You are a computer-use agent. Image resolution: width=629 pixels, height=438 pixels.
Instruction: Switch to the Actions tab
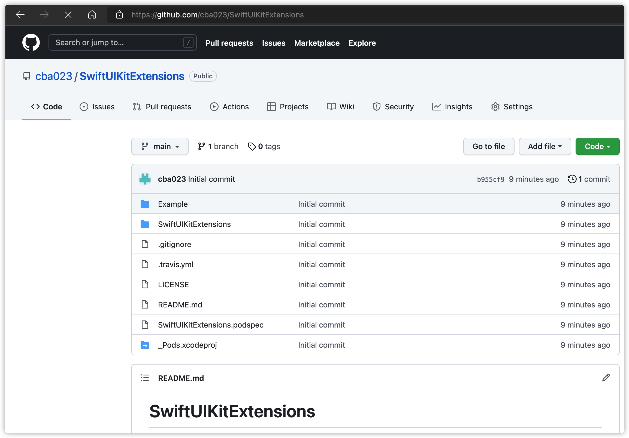coord(229,107)
